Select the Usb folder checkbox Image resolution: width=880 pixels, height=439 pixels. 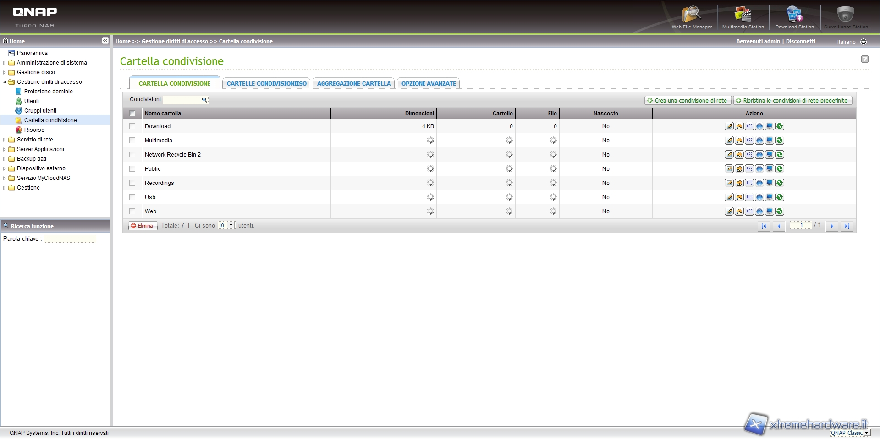[132, 197]
